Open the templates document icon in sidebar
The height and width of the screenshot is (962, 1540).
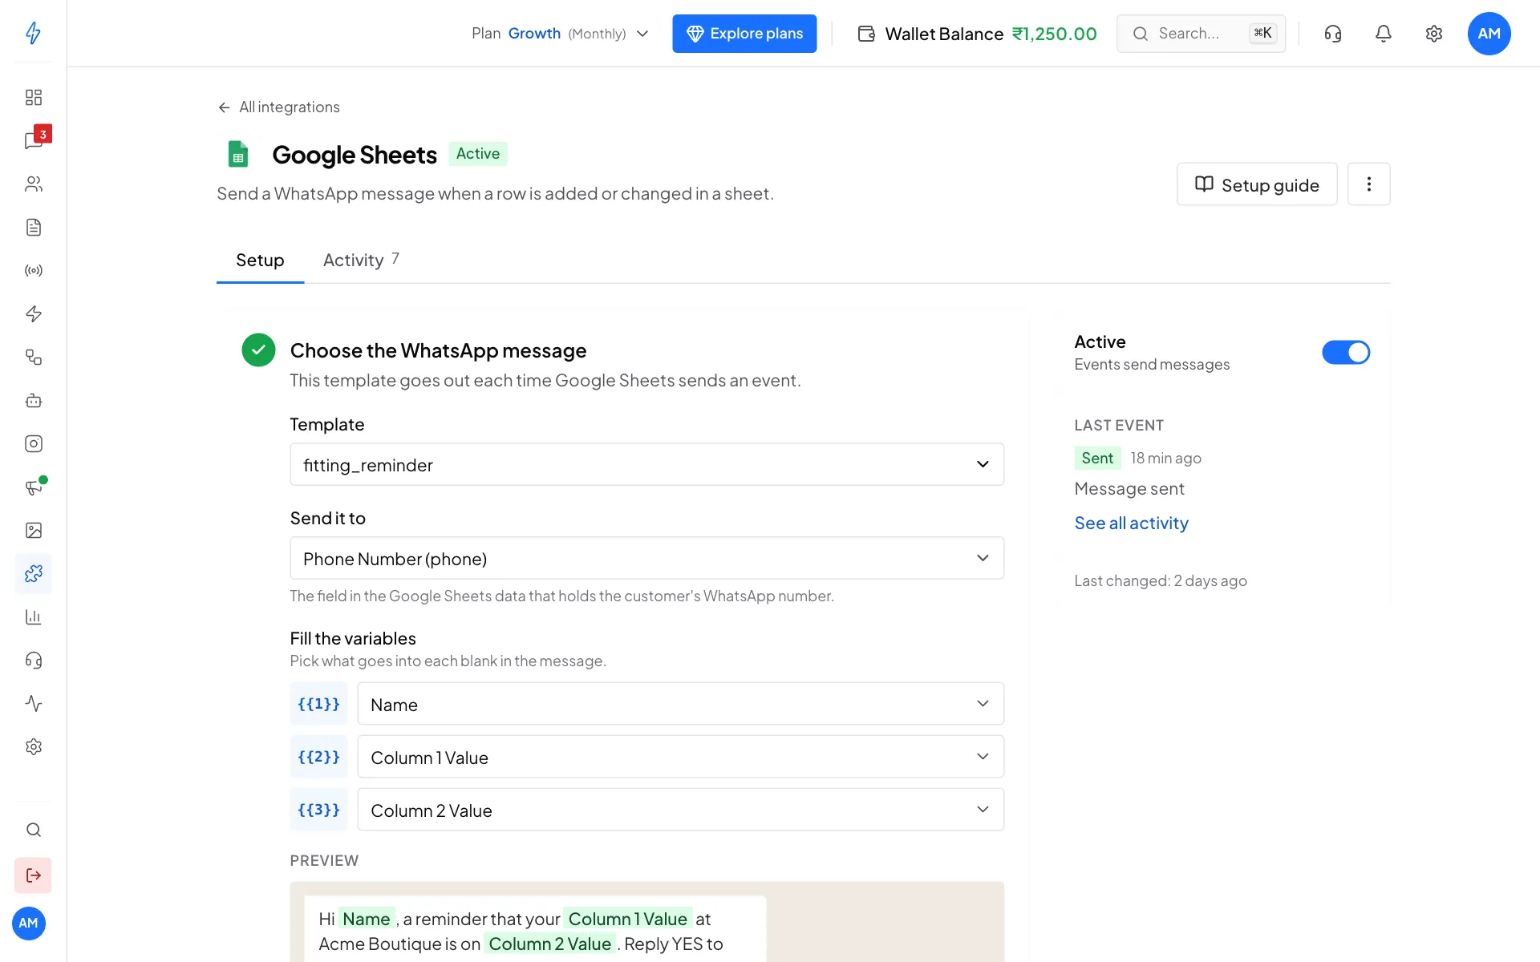click(x=33, y=227)
